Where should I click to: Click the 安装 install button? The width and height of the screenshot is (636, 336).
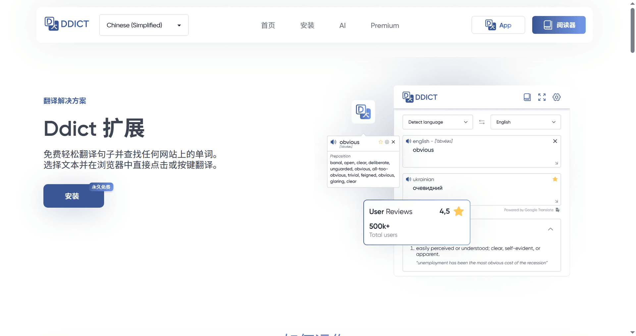click(73, 196)
